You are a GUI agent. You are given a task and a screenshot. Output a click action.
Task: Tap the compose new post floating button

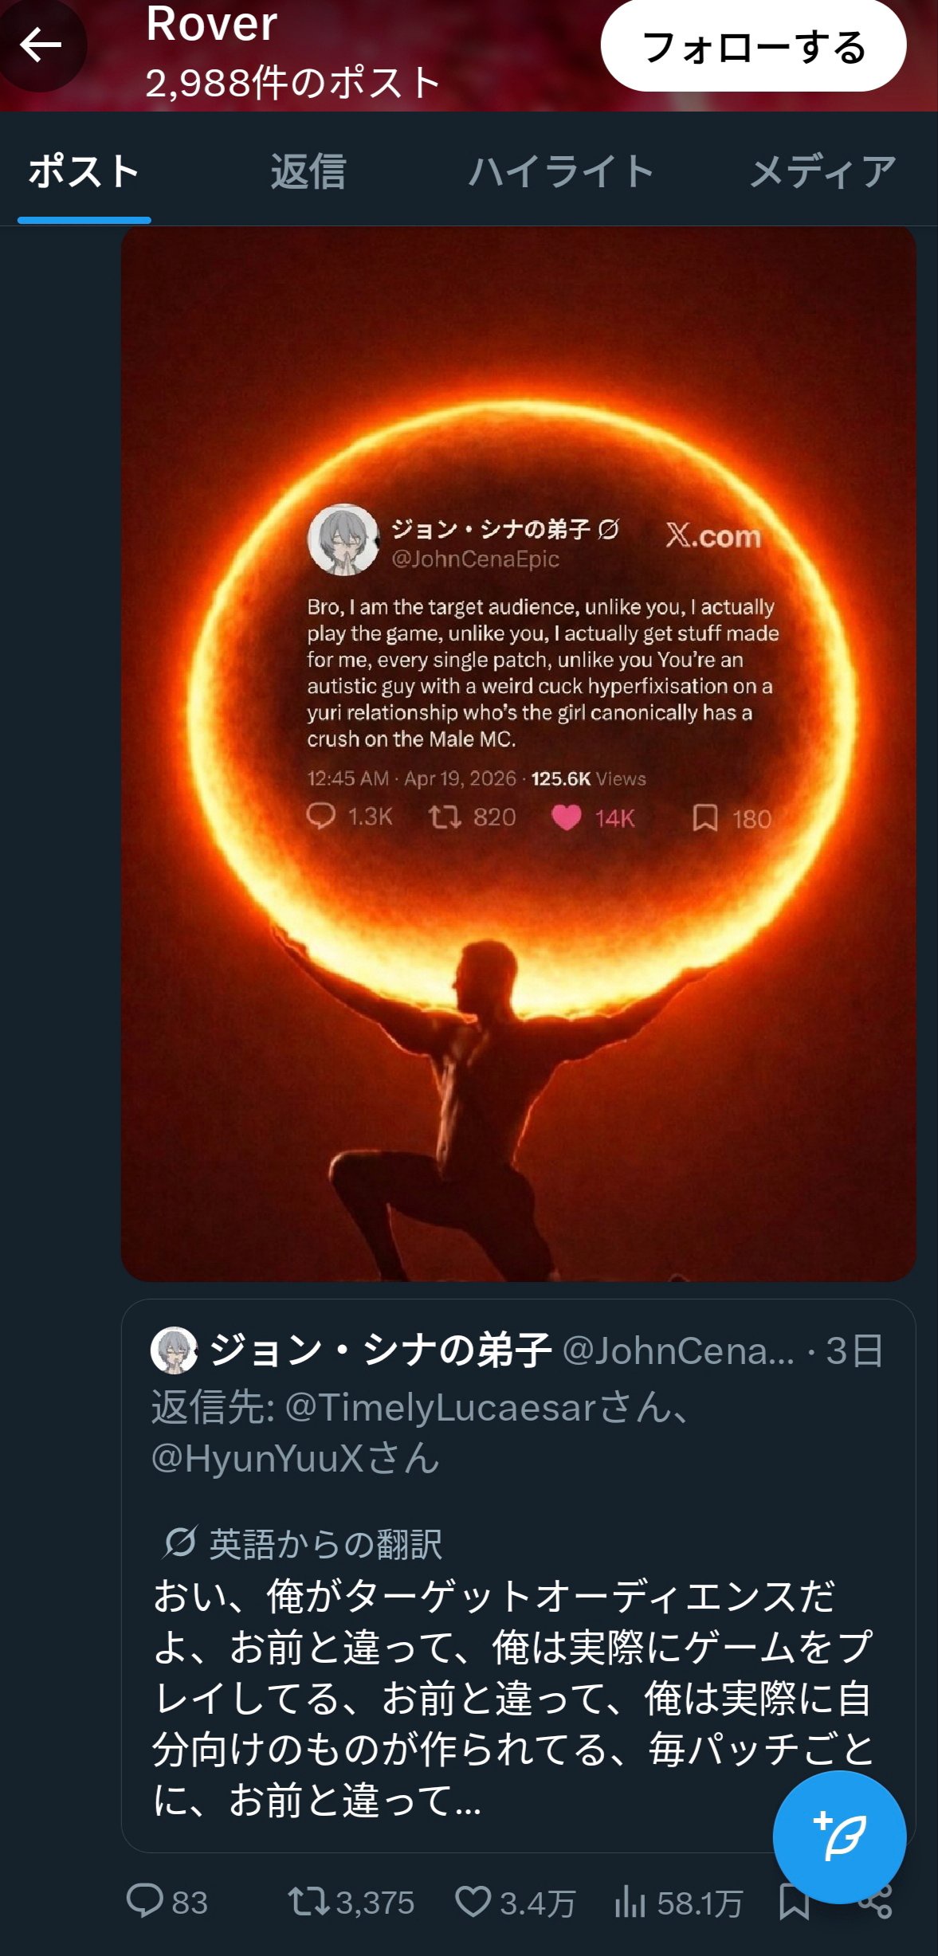pos(838,1836)
